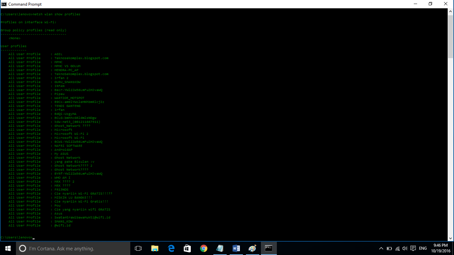Click the Command Prompt icon in the title bar
Viewport: 454px width, 255px height.
tap(4, 4)
